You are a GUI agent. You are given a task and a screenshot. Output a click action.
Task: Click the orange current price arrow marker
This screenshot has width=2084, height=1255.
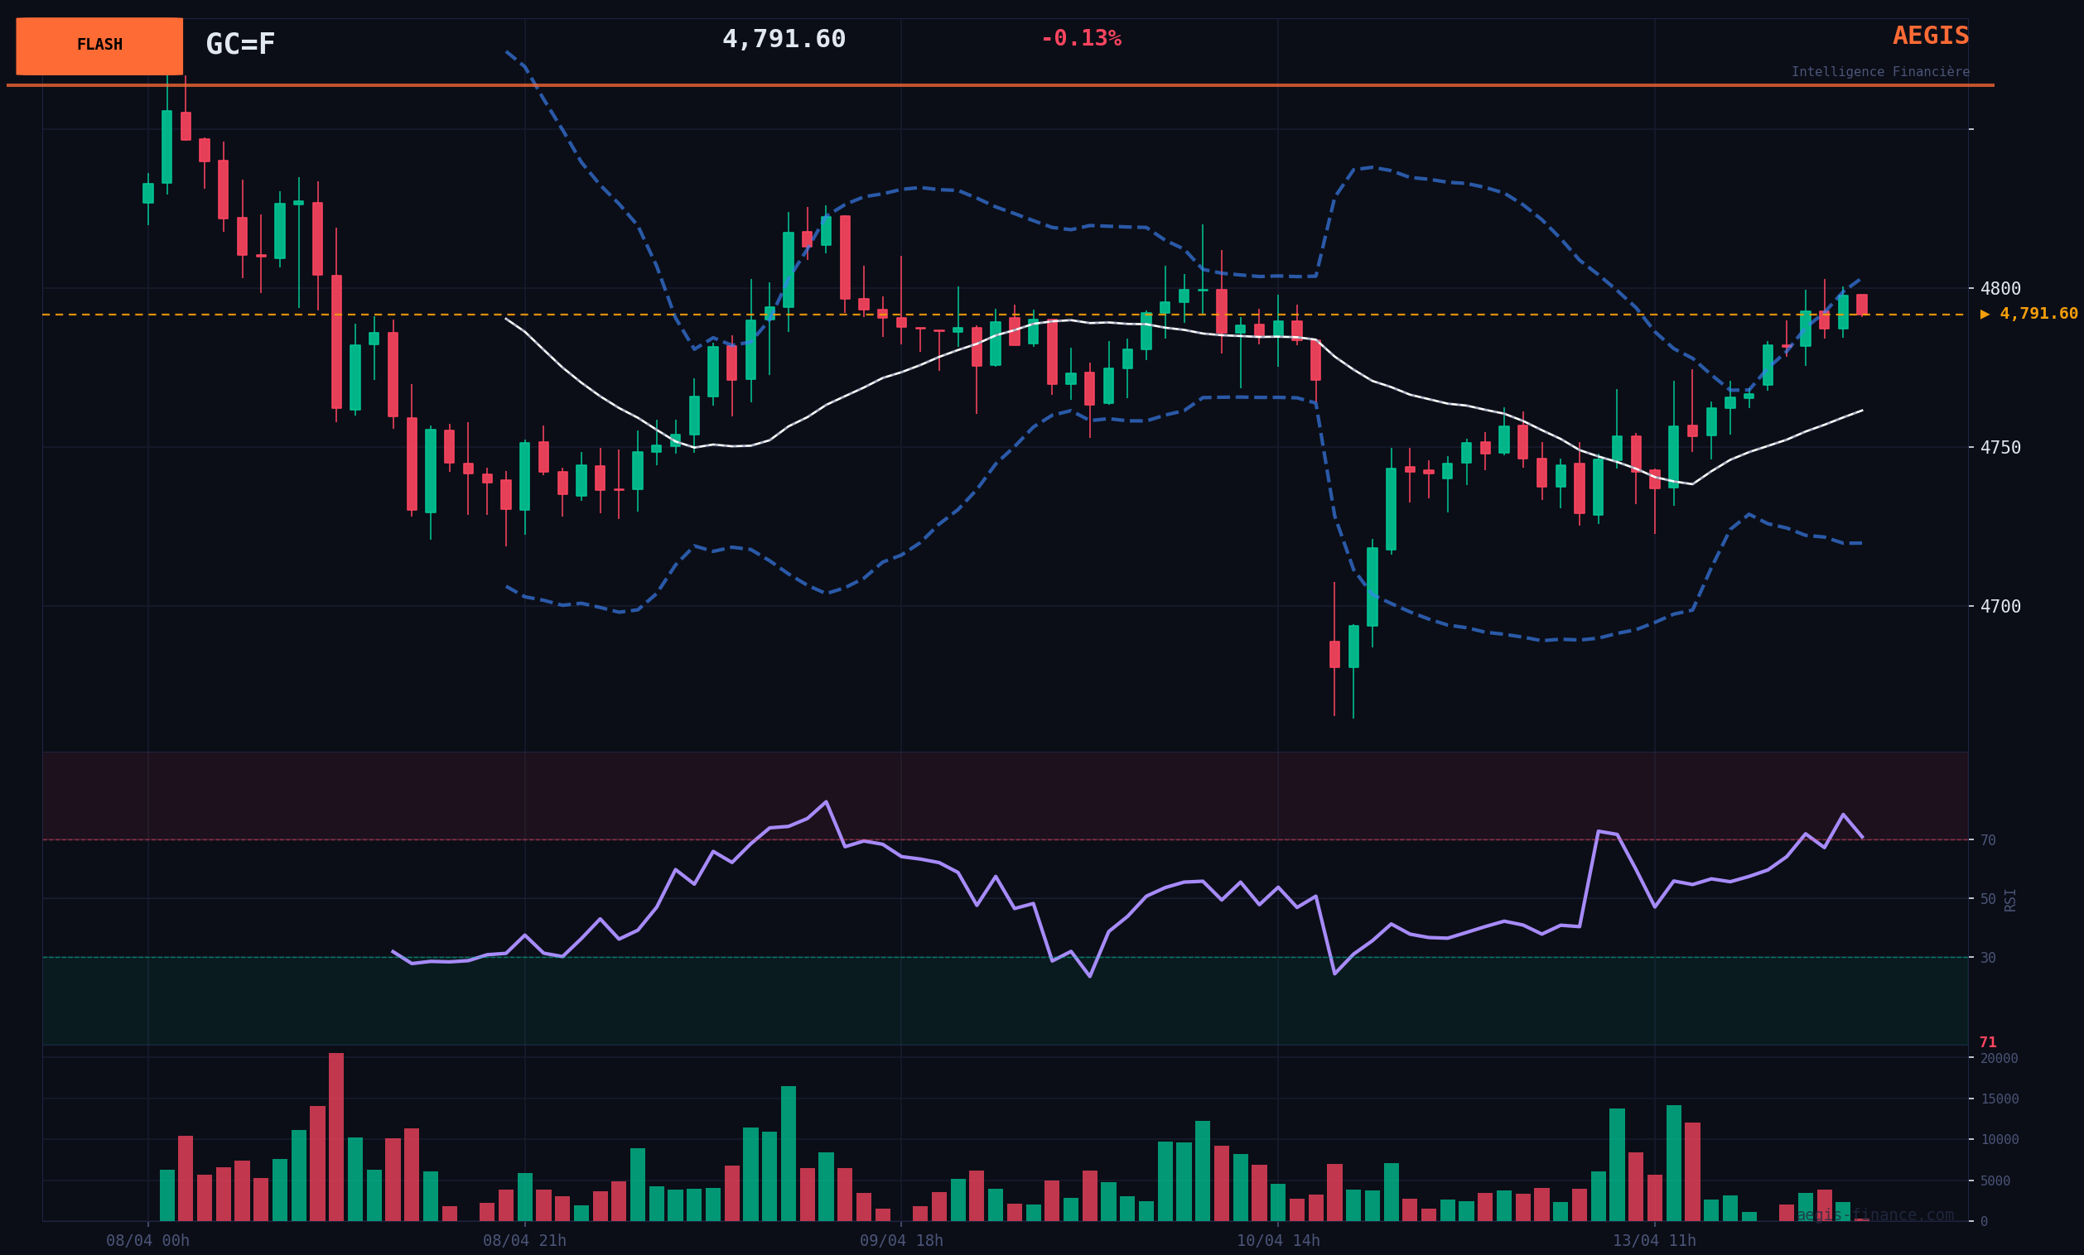tap(1985, 315)
